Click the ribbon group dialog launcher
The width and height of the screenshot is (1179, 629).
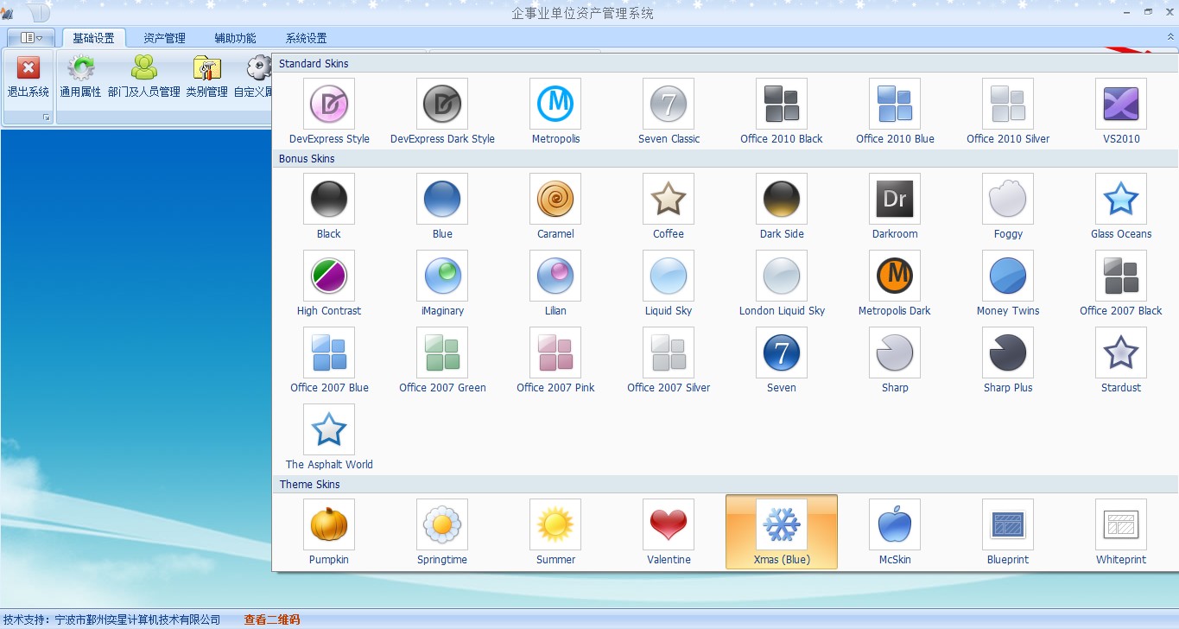[x=47, y=118]
